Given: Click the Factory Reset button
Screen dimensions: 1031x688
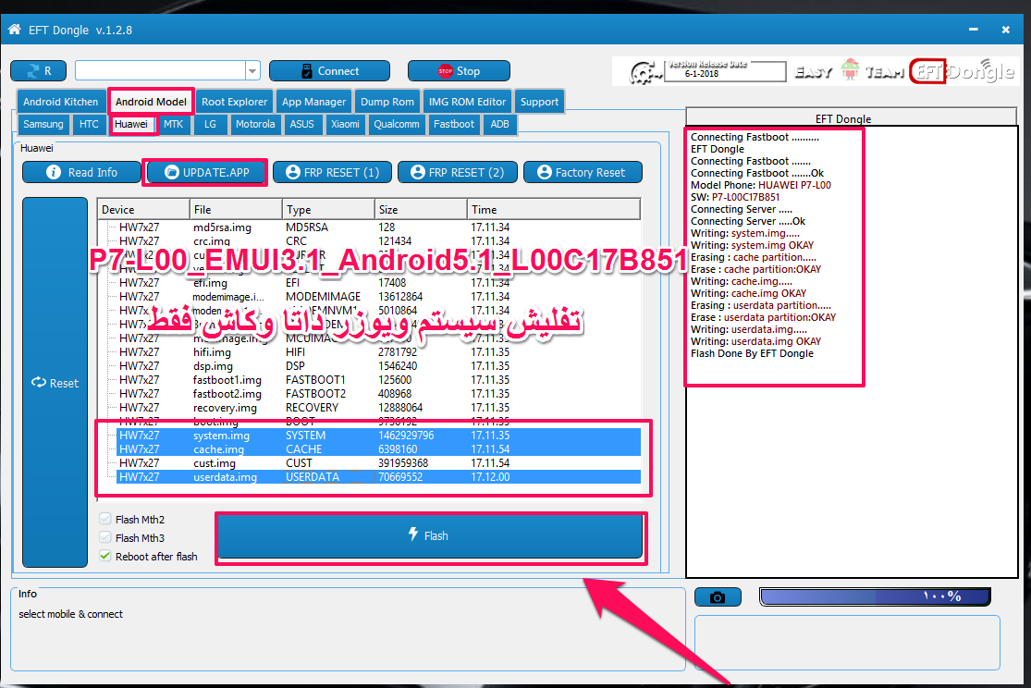Looking at the screenshot, I should tap(583, 172).
